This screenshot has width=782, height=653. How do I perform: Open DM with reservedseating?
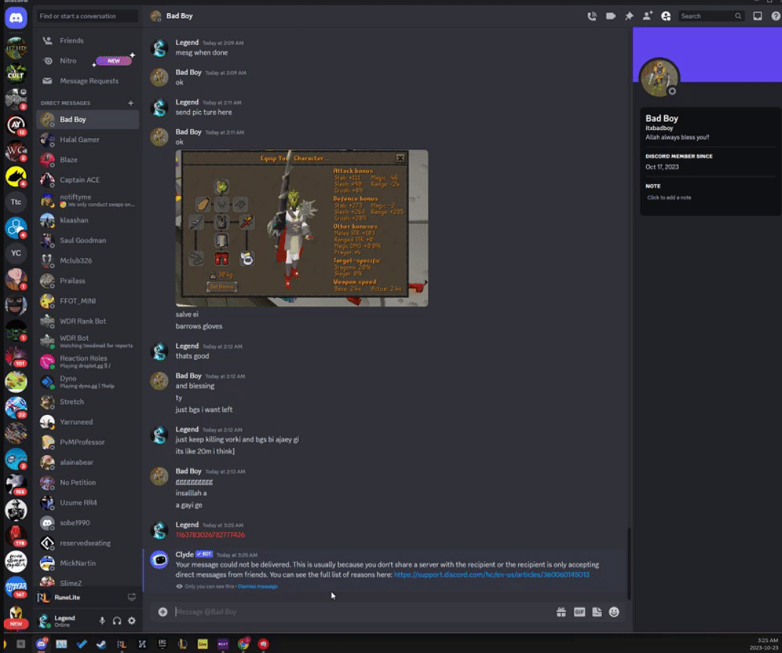[x=88, y=543]
